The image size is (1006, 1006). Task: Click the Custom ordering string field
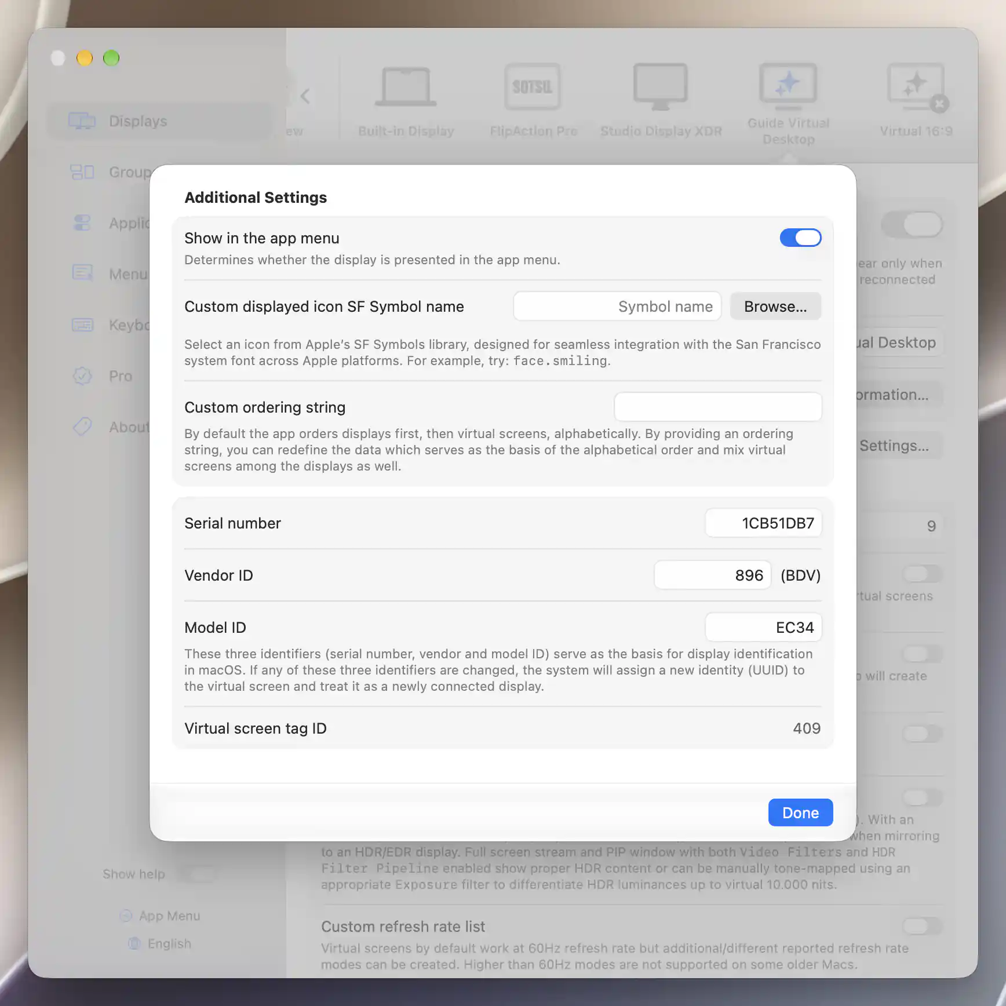pyautogui.click(x=717, y=407)
